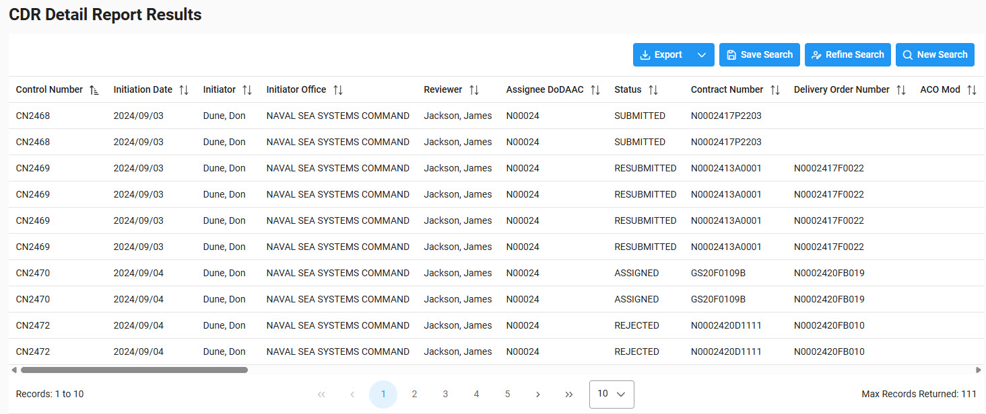Sort by Assignee DoDAAC column
Screen dimensions: 986x414
pyautogui.click(x=595, y=90)
